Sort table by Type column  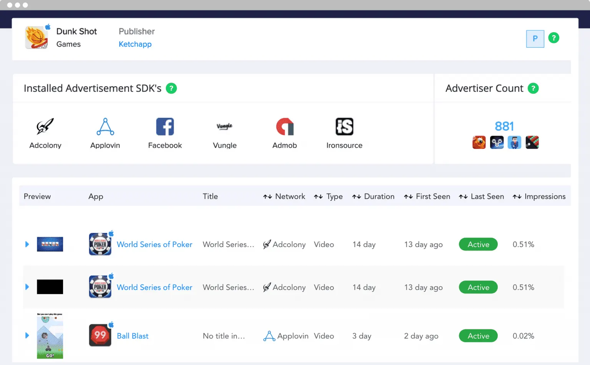coord(328,197)
